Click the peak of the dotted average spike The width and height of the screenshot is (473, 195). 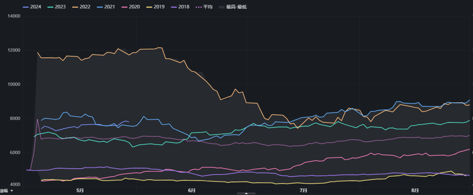[x=38, y=119]
